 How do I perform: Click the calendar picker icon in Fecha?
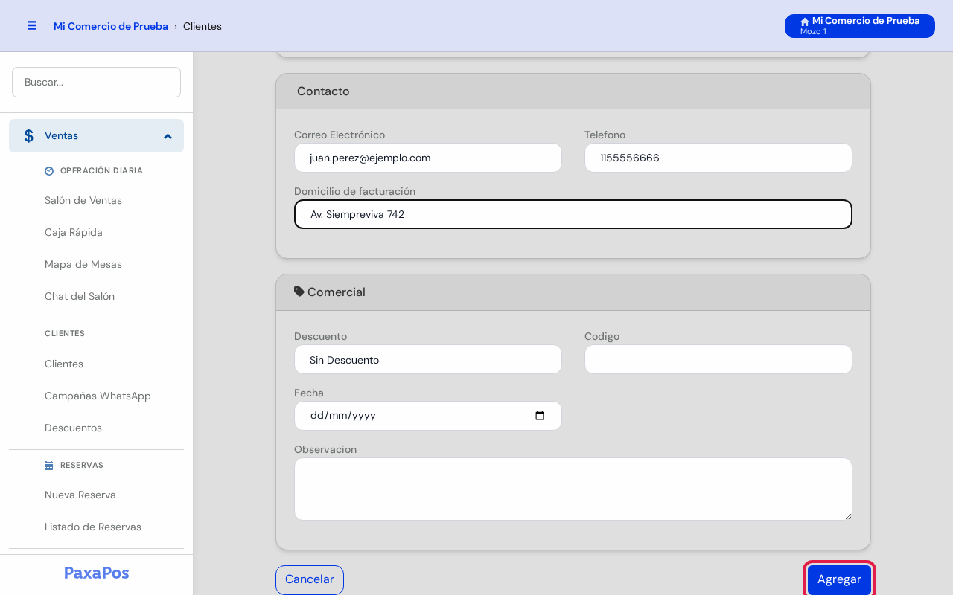point(540,416)
